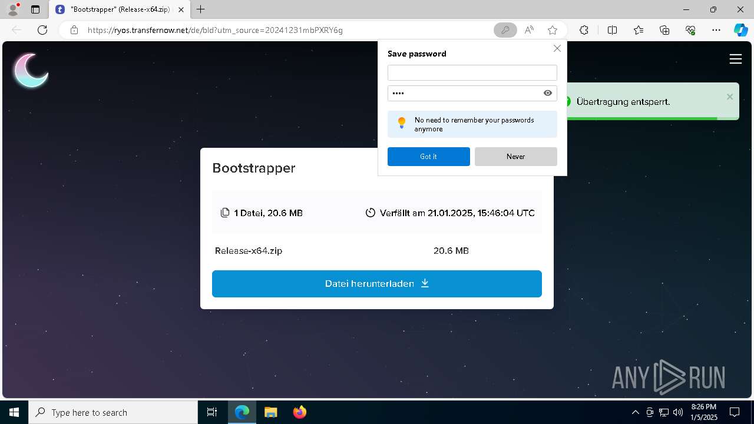Screen dimensions: 754x424
Task: Open Microsoft Edge from the taskbar
Action: 242,412
